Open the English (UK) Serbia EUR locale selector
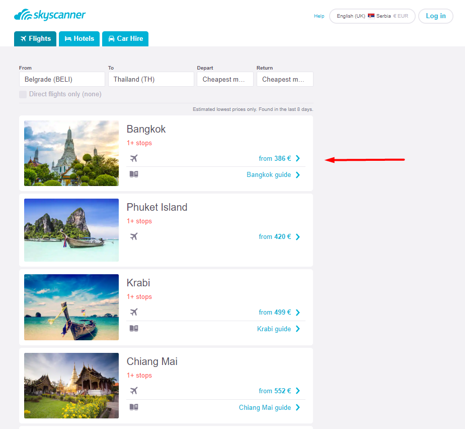Image resolution: width=465 pixels, height=429 pixels. click(372, 16)
